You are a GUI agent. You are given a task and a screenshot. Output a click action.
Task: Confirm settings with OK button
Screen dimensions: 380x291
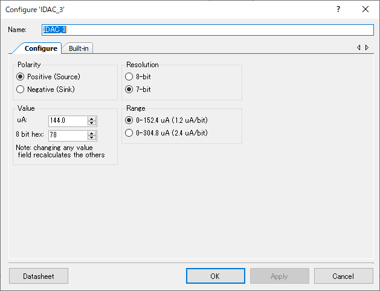point(216,276)
